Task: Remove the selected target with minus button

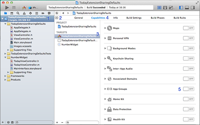Action: 62,122
